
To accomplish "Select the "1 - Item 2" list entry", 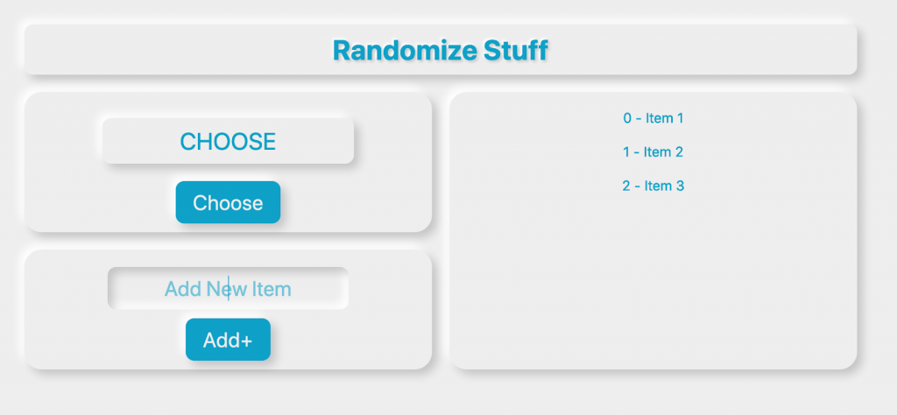I will (653, 152).
